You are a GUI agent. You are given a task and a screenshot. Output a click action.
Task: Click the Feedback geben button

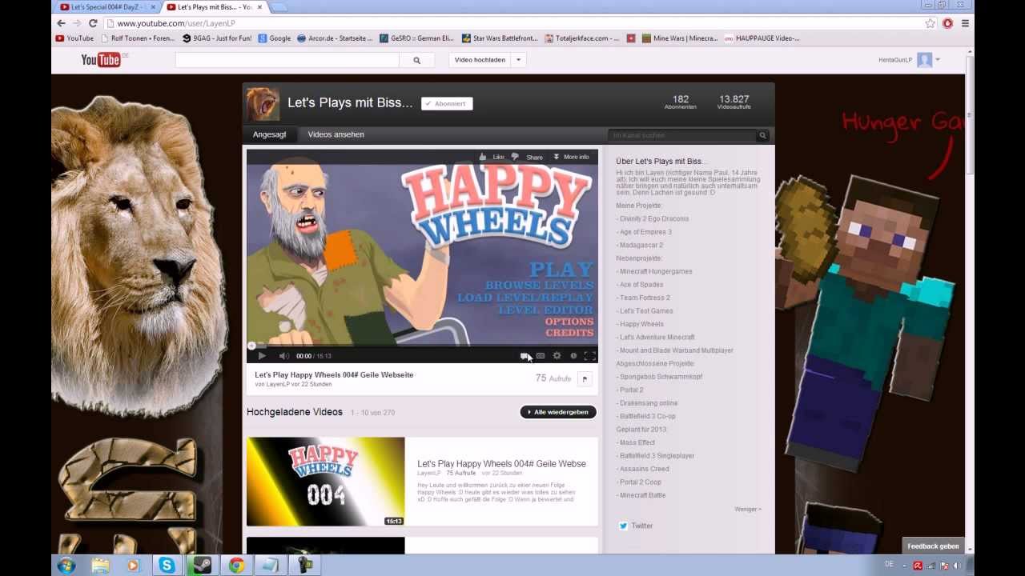click(x=933, y=546)
